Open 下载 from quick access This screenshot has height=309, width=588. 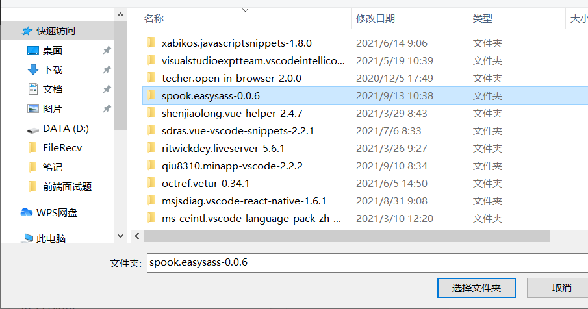point(53,69)
